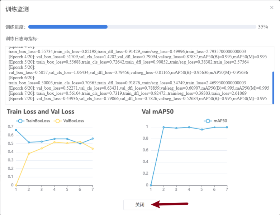Select ValBoxLoss data point at epoch 1
This screenshot has height=215, width=280.
16,185
